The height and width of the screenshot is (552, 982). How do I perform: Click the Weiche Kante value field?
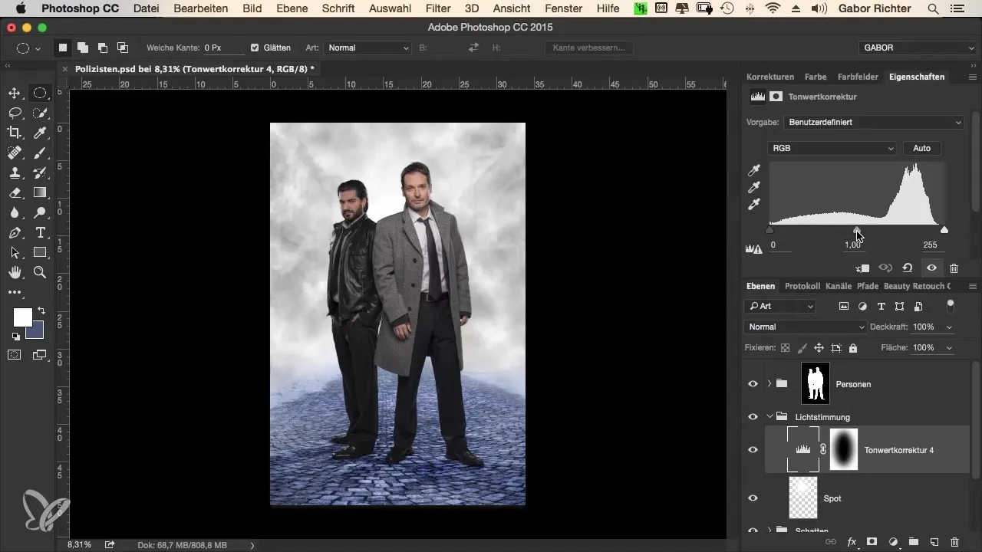click(x=222, y=48)
